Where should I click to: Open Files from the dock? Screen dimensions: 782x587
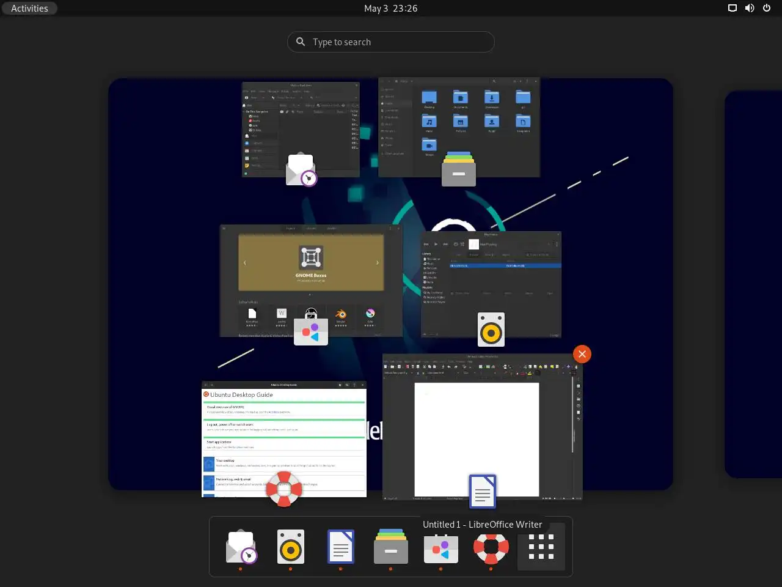pos(391,546)
